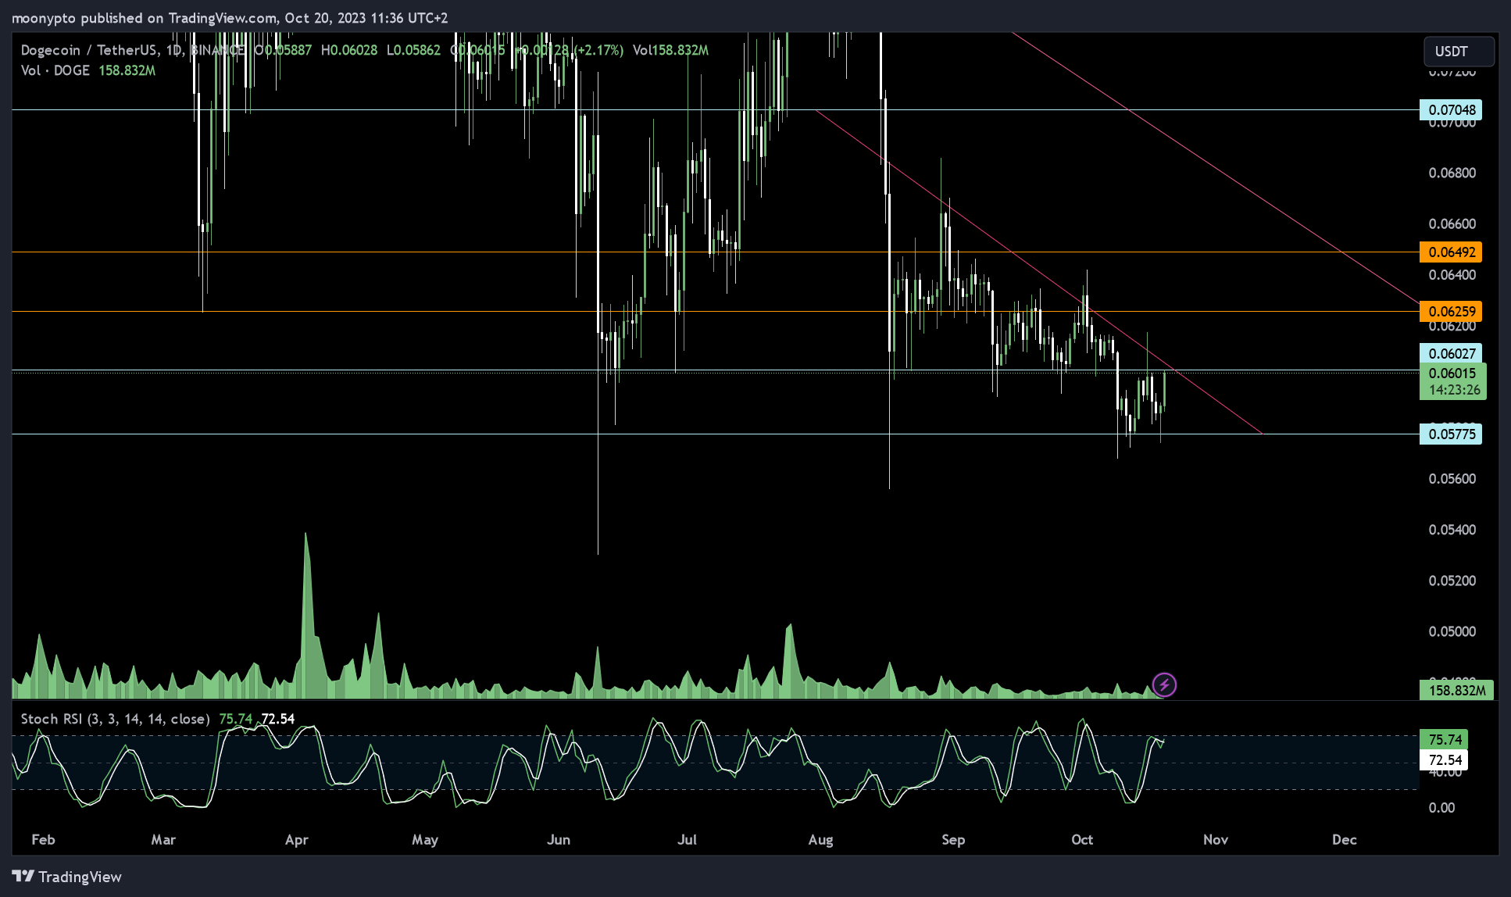Click the H0.06028 high value in header
The width and height of the screenshot is (1511, 897).
pos(349,50)
